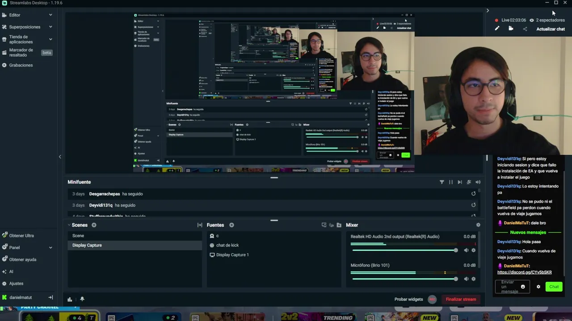Open the Editor sidebar item

(15, 15)
